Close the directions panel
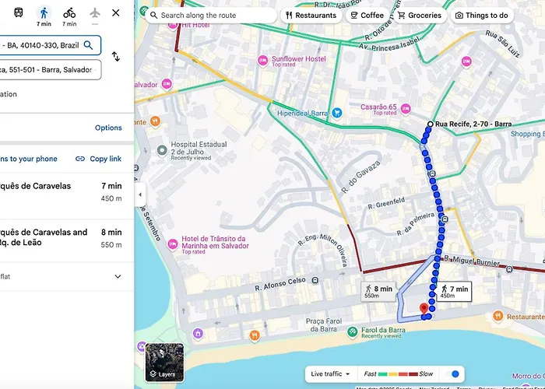 click(116, 13)
